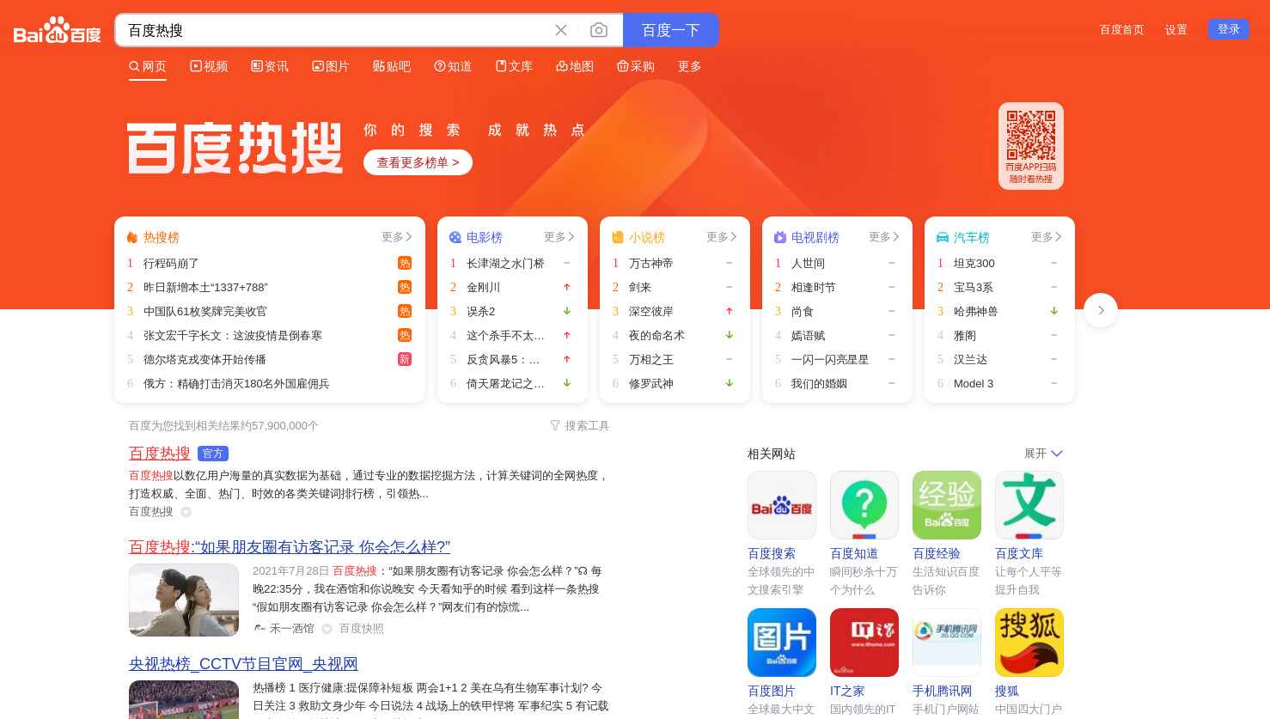
Task: Go to 百度首页 link
Action: coord(1122,29)
